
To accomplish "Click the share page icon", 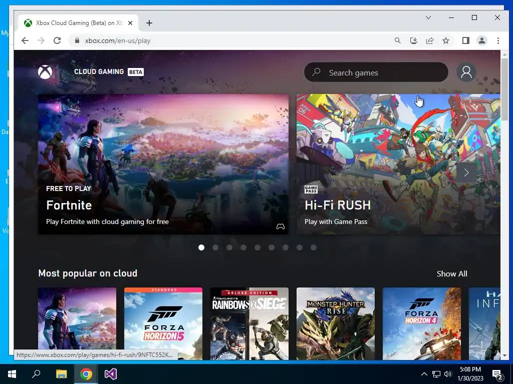I will [429, 40].
